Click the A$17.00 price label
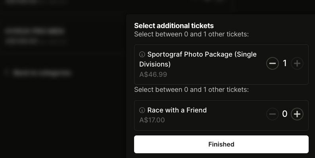 [x=152, y=120]
